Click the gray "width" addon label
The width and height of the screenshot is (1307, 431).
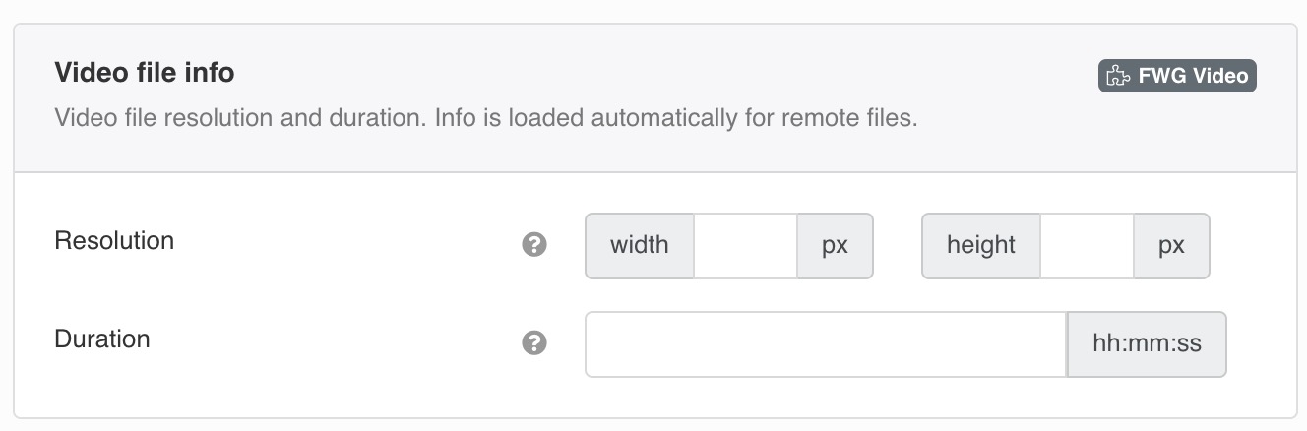pos(640,246)
